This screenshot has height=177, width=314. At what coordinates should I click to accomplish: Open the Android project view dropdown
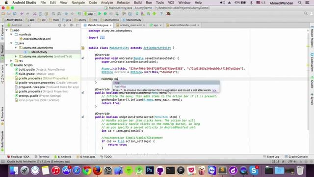19,25
